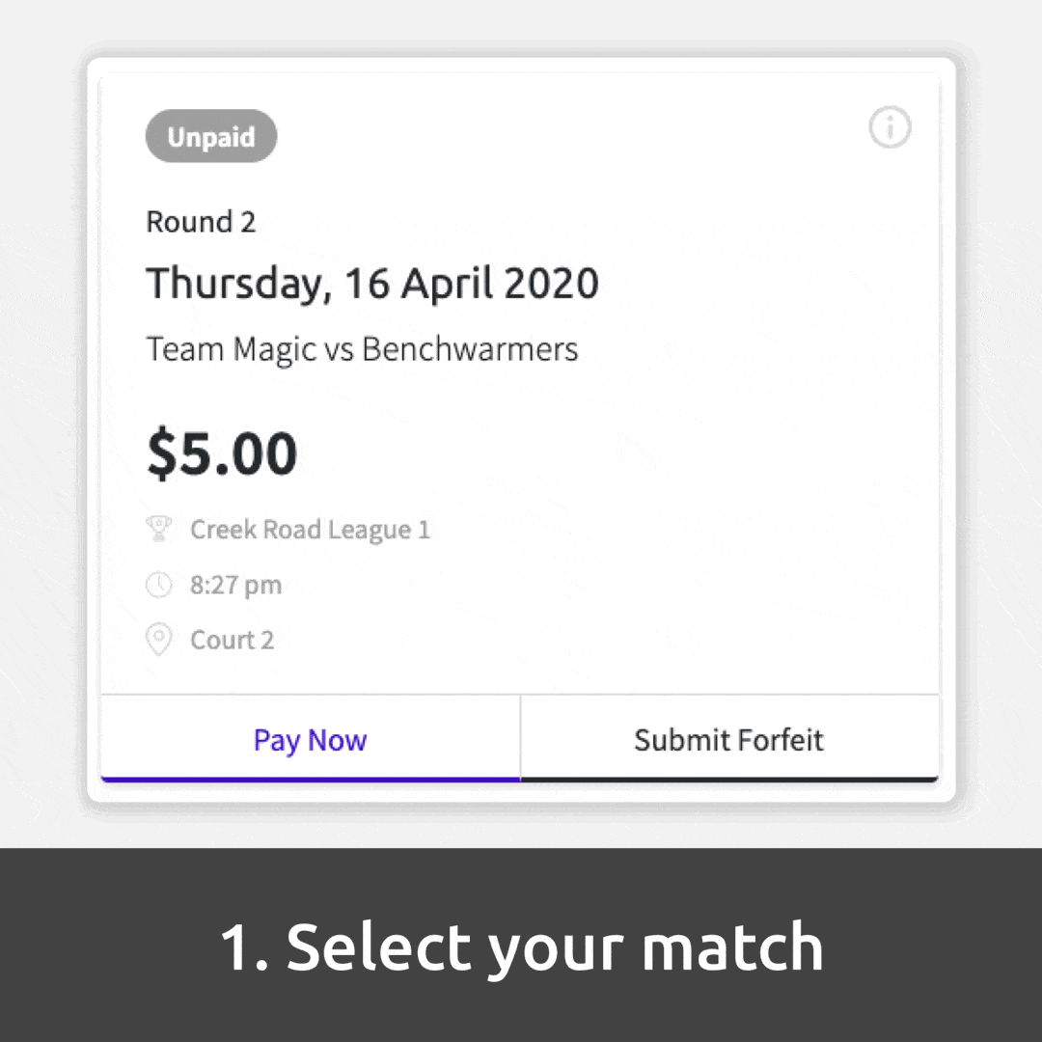Click the purple underline indicator below Pay Now

[x=310, y=775]
